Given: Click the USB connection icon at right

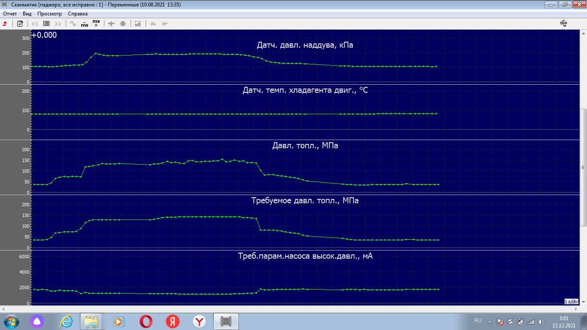Looking at the screenshot, I should [x=564, y=24].
